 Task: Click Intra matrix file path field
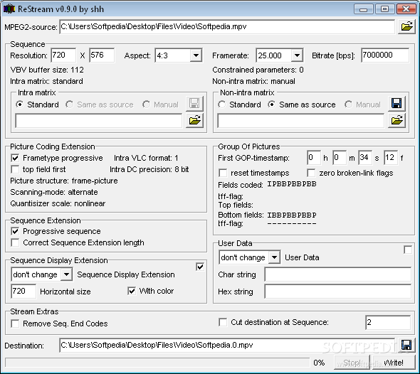pyautogui.click(x=99, y=121)
